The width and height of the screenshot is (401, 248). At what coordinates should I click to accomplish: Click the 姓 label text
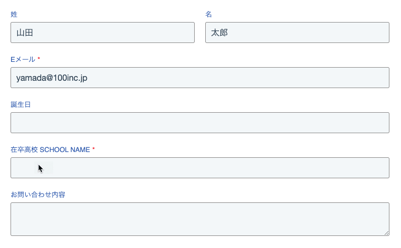pos(14,14)
